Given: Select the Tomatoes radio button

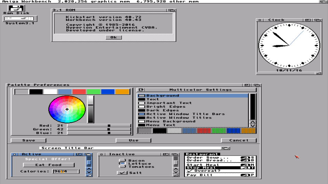Looking at the screenshot, I should [122, 167].
